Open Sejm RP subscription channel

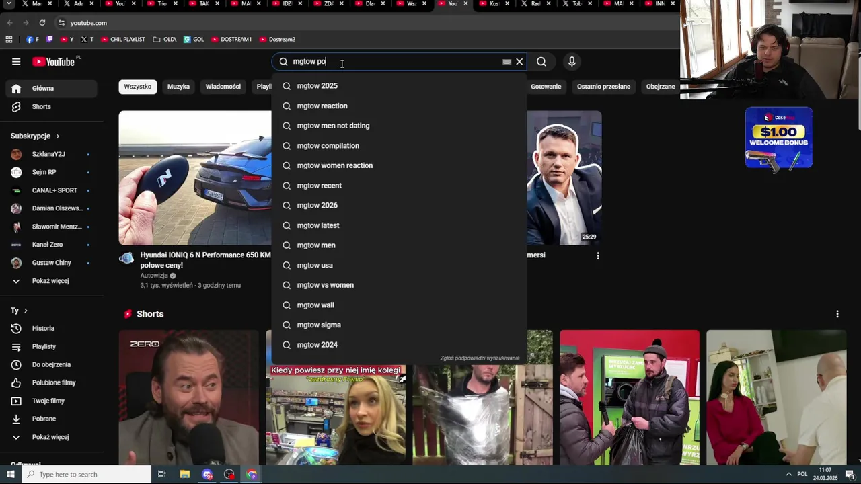point(52,172)
